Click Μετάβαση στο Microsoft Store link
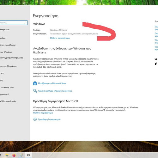This screenshot has width=158, height=158. (x=52, y=83)
